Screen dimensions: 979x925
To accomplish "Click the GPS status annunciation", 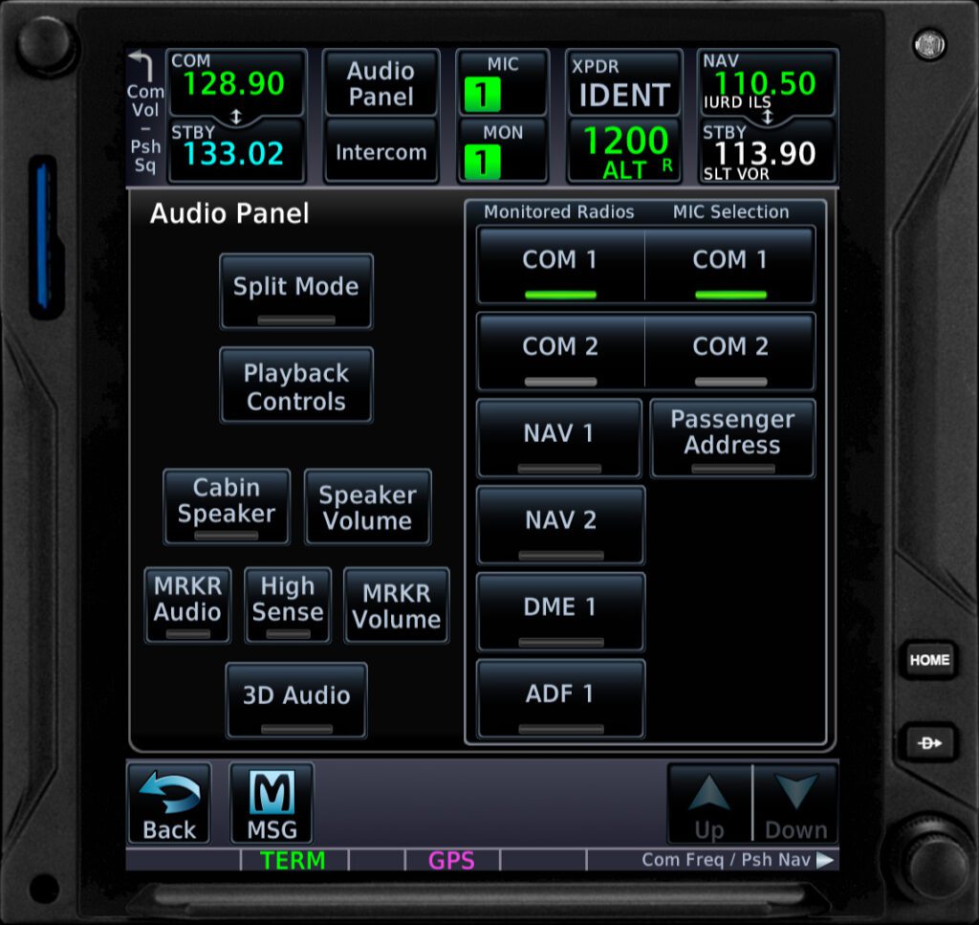I will 451,860.
